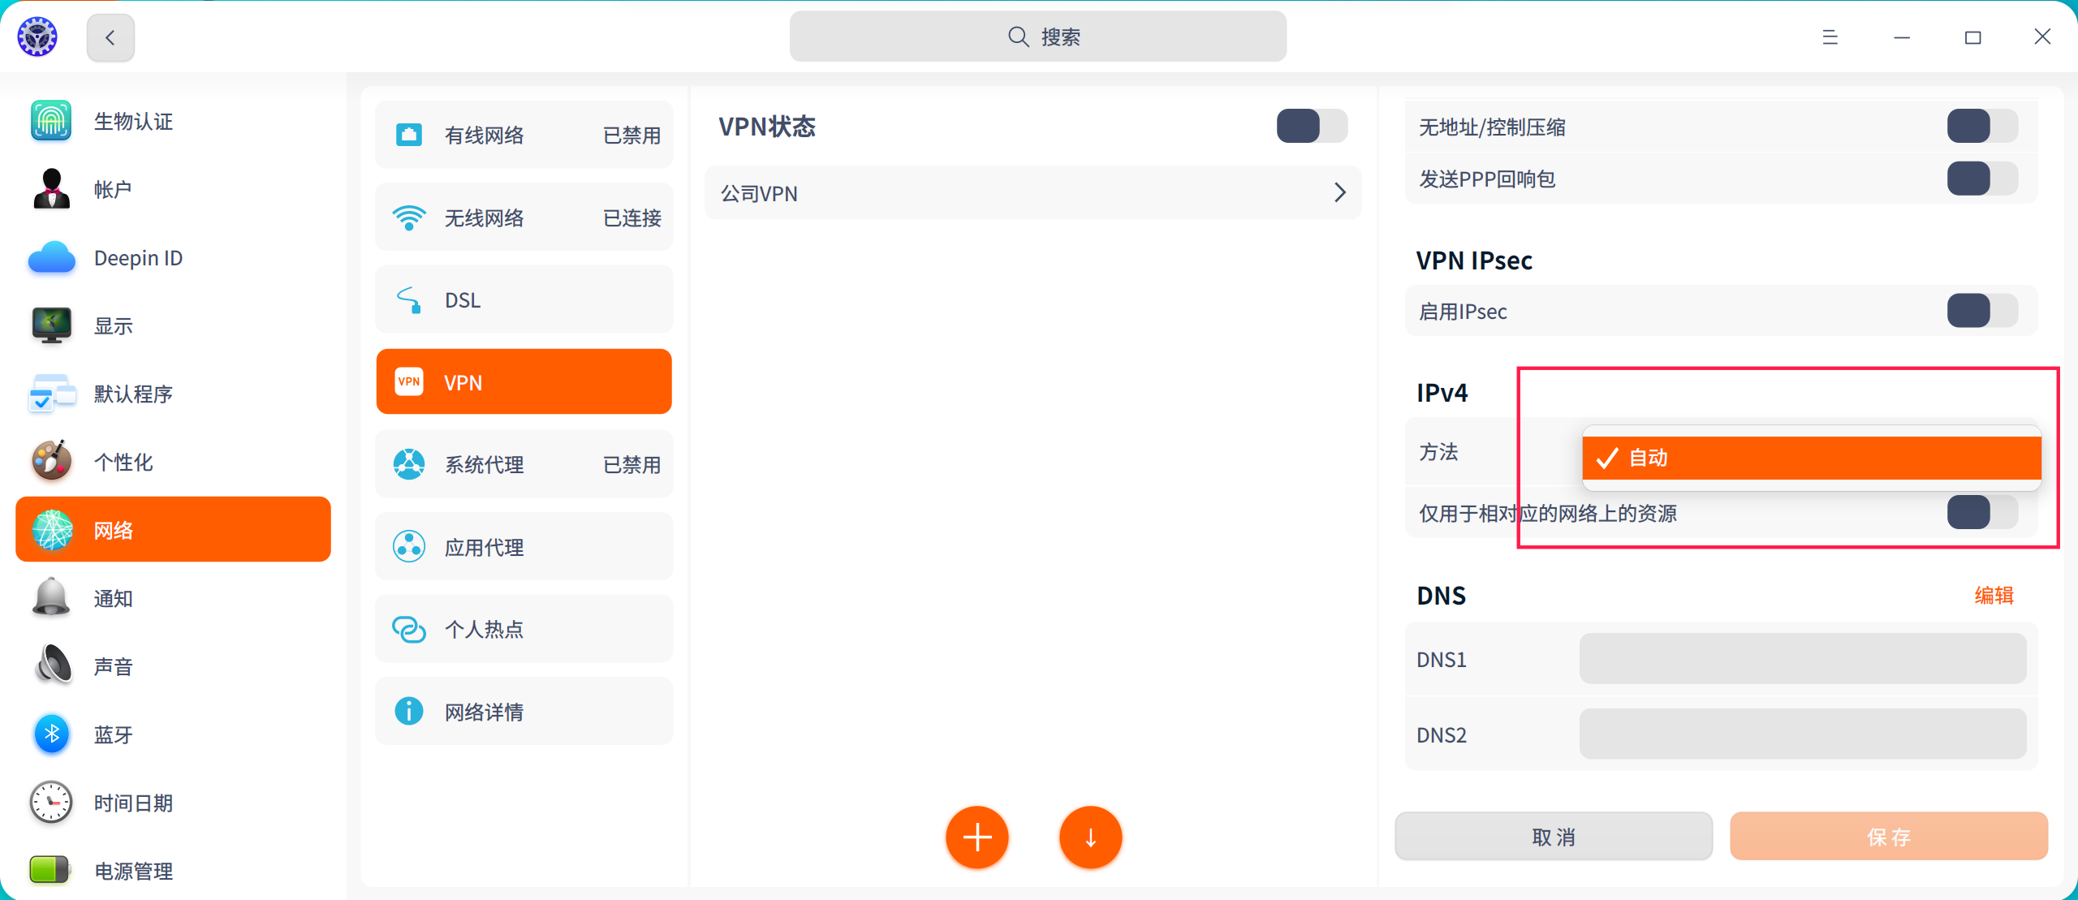Click the orange plus button to add VPN
The height and width of the screenshot is (900, 2078).
click(977, 837)
